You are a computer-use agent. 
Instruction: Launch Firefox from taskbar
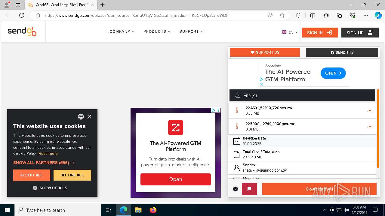click(153, 210)
